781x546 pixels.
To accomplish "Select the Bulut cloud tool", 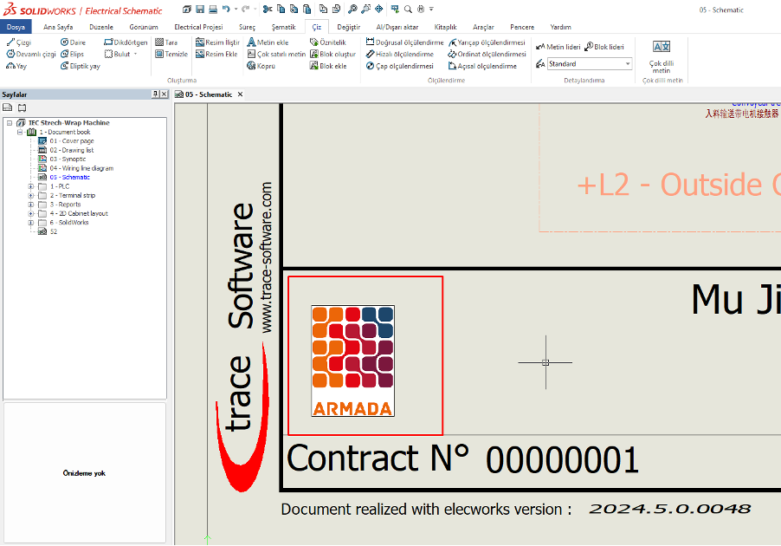I will [x=117, y=54].
